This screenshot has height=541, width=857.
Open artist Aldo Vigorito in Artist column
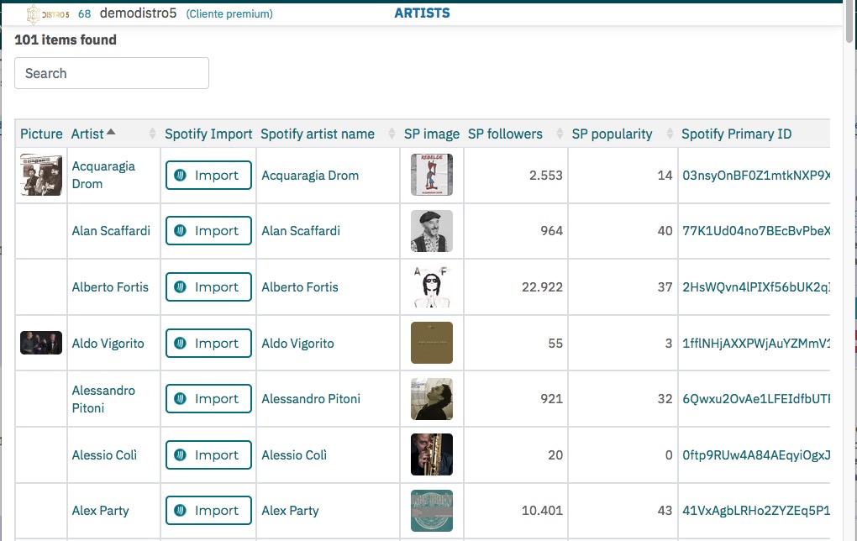[108, 344]
